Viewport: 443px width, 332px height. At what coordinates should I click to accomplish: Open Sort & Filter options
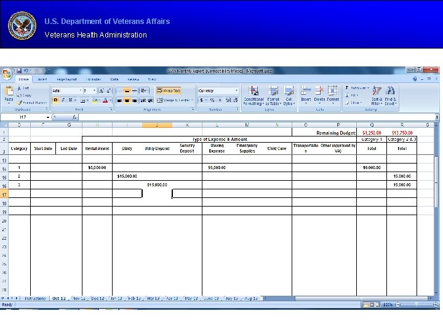[377, 96]
